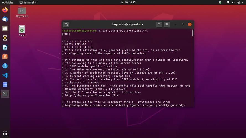Click the Wi-Fi network indicator
The image size is (246, 138).
click(x=228, y=2)
